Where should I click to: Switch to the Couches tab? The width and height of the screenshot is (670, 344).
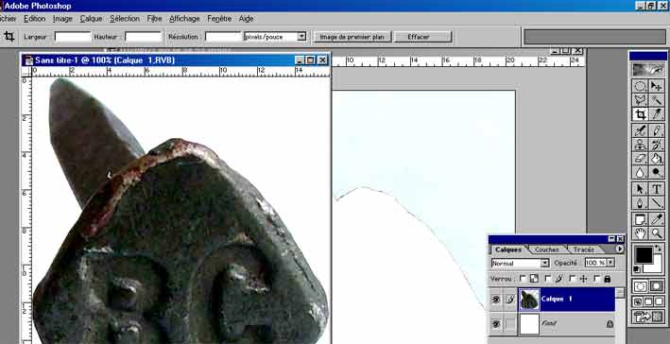(546, 249)
